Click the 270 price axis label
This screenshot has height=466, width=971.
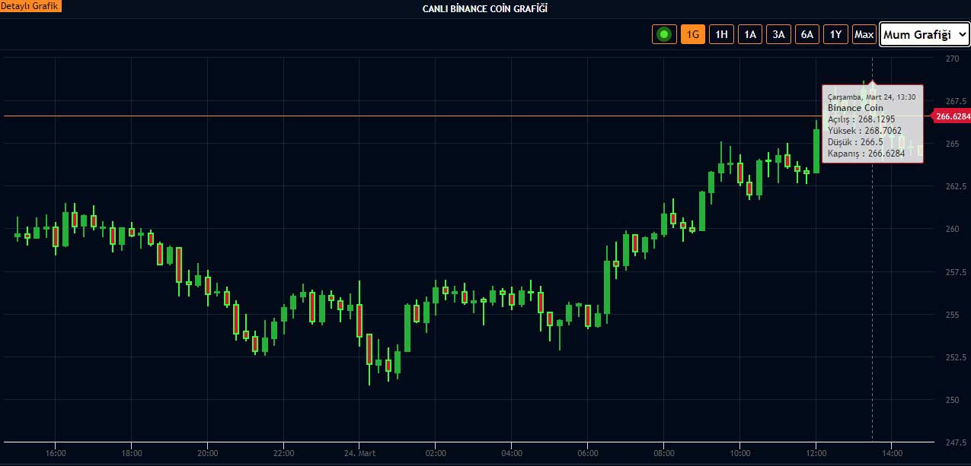tap(952, 58)
